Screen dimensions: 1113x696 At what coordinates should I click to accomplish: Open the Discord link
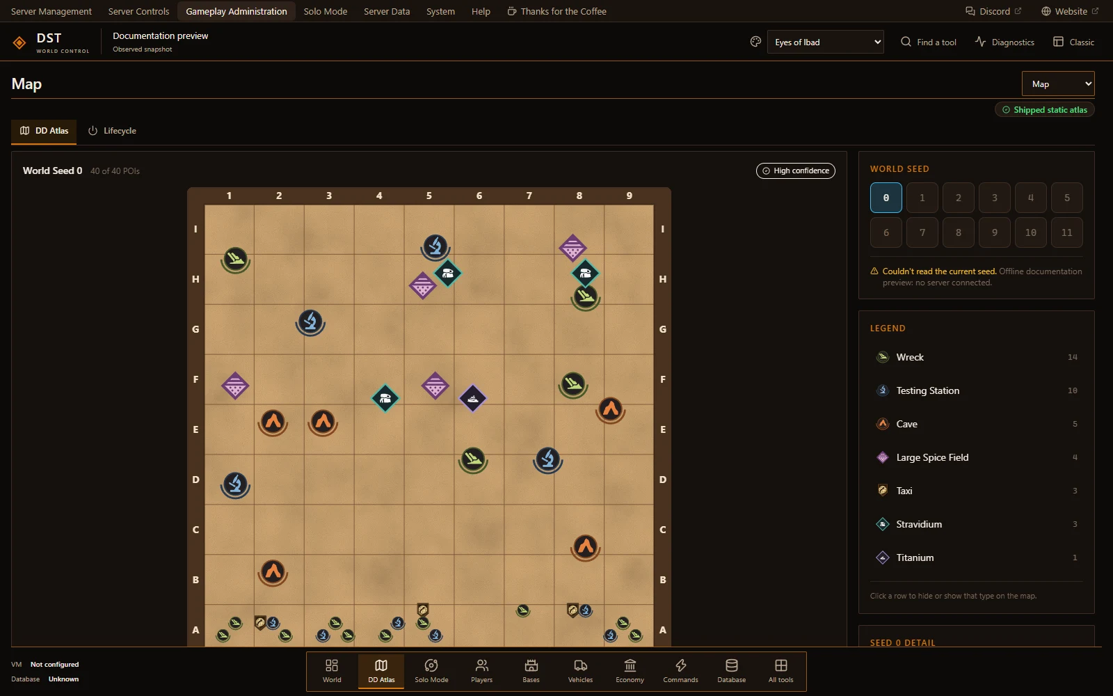pyautogui.click(x=993, y=11)
